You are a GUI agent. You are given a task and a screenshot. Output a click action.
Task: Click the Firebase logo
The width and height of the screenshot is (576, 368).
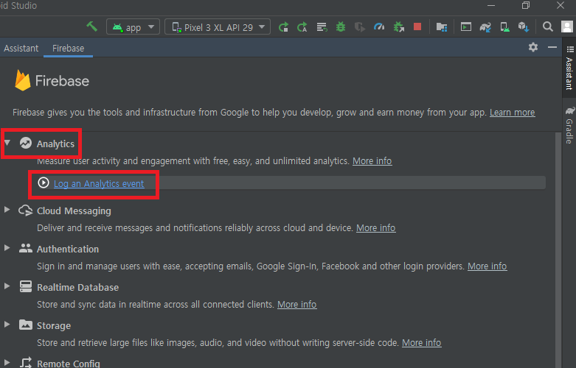(x=52, y=81)
